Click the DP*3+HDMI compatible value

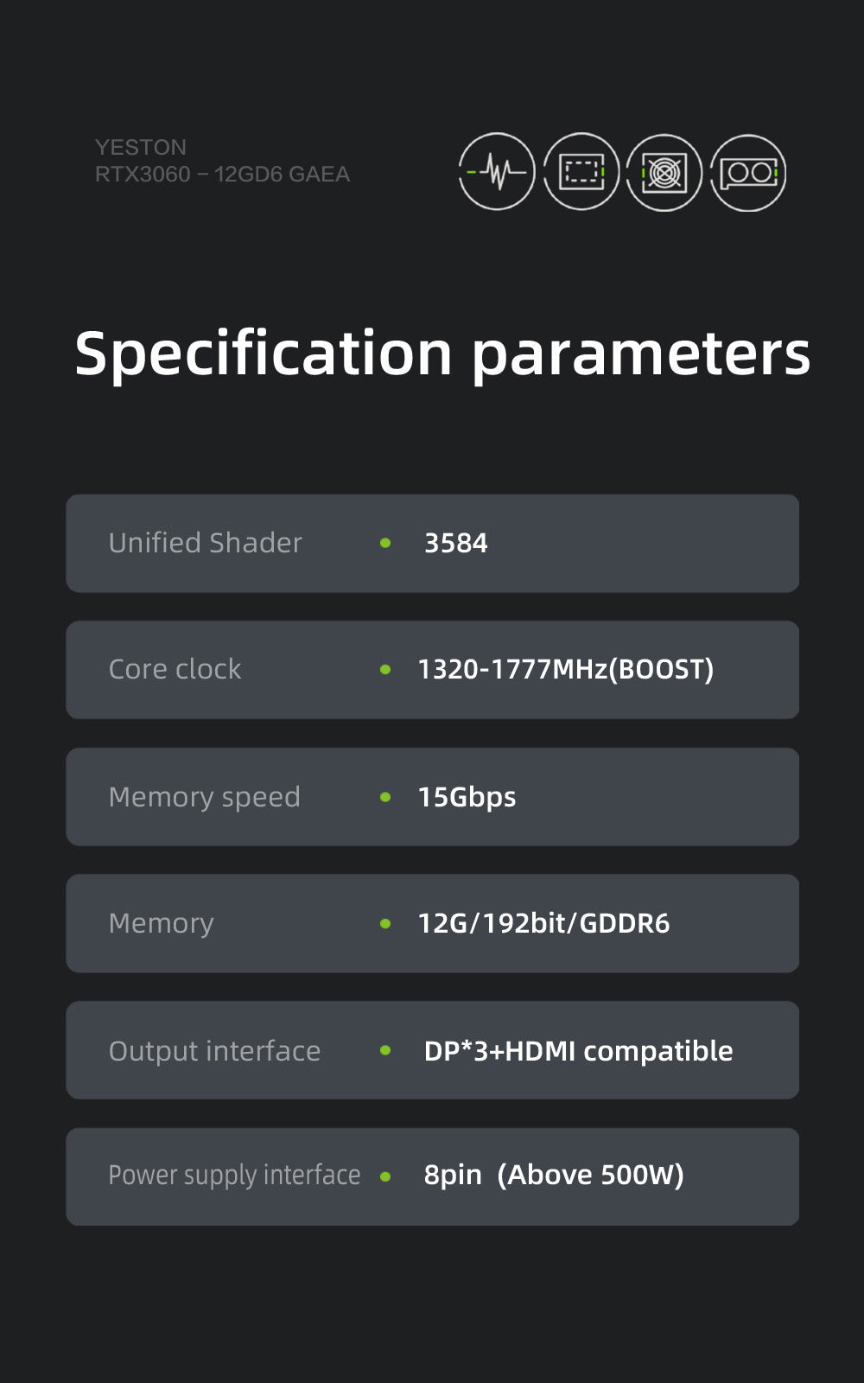point(578,1051)
